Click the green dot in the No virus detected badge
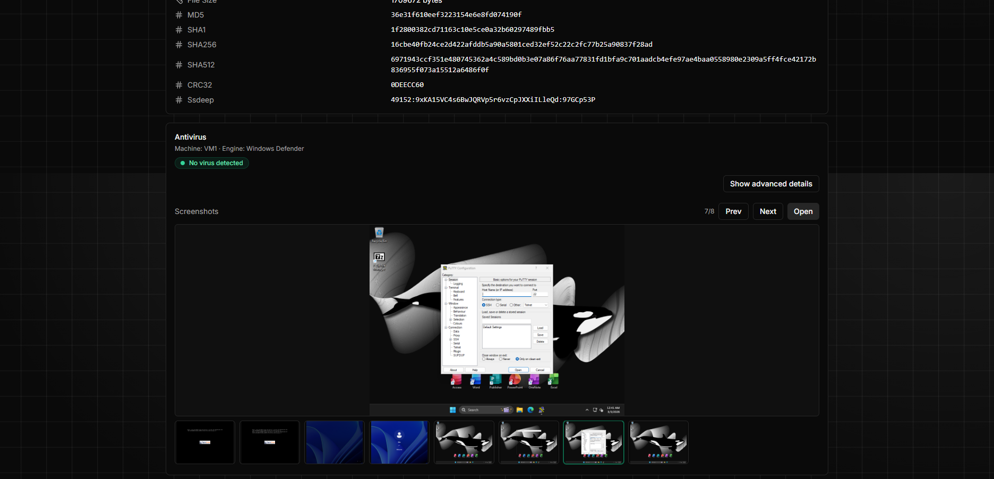994x479 pixels. coord(183,163)
